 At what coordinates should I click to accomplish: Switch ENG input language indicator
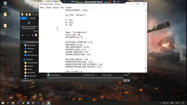point(172,103)
